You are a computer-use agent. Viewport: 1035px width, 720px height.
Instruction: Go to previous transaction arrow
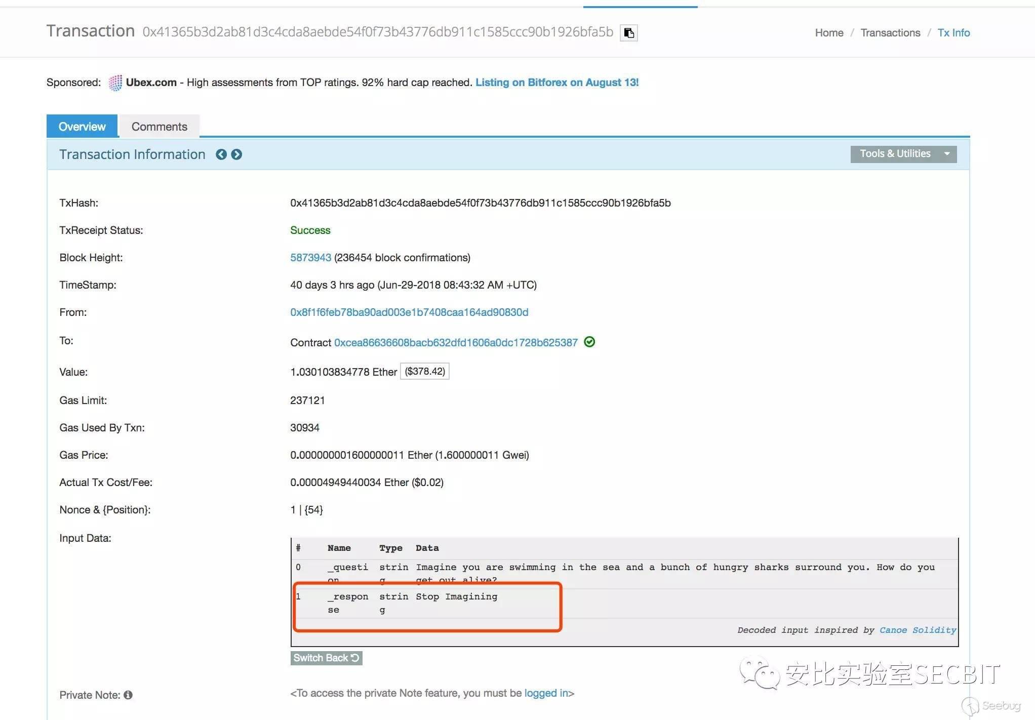[221, 154]
